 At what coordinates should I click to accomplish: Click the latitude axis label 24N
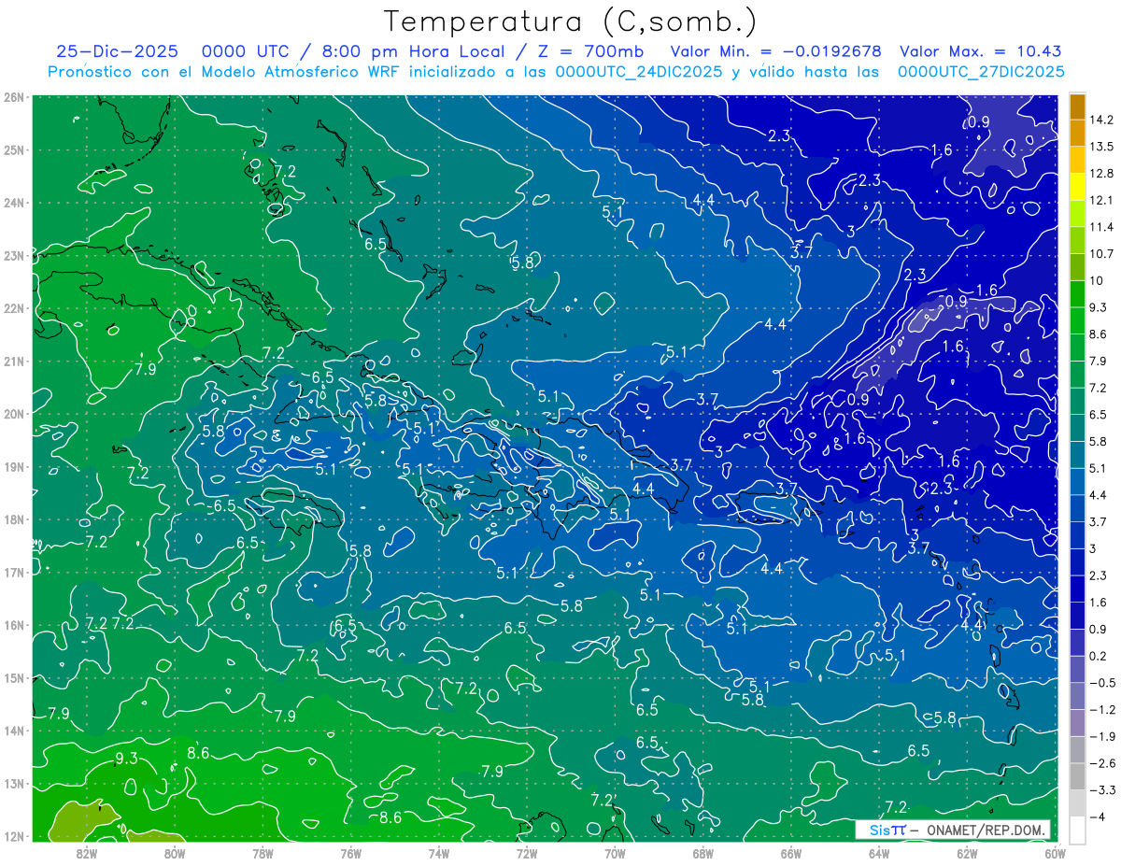(x=13, y=203)
